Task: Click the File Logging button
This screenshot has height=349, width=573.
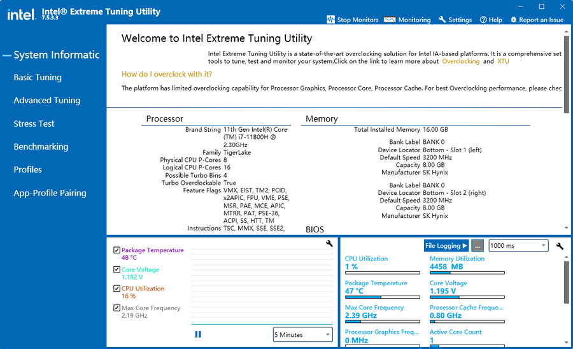Action: point(446,246)
